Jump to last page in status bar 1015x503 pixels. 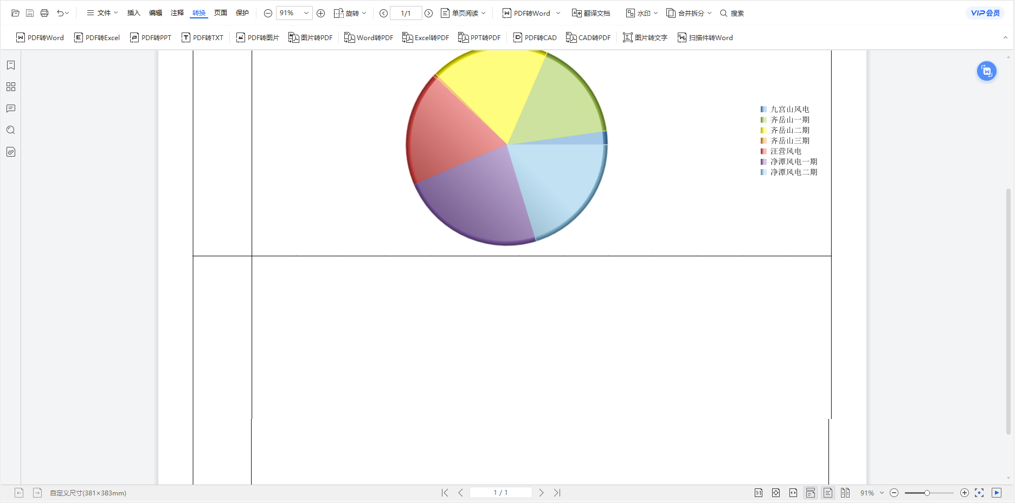point(557,493)
